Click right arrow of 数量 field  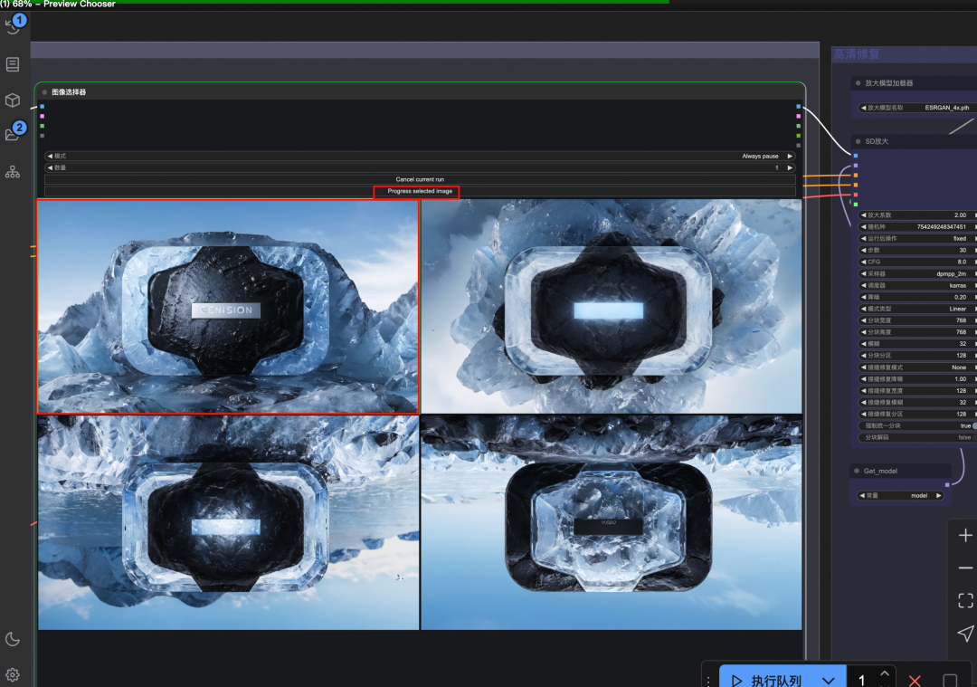coord(790,167)
